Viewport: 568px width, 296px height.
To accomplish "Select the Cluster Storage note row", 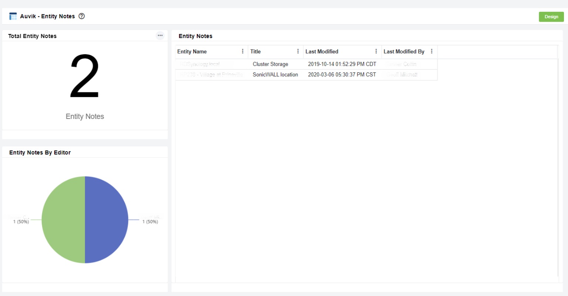I will click(270, 64).
